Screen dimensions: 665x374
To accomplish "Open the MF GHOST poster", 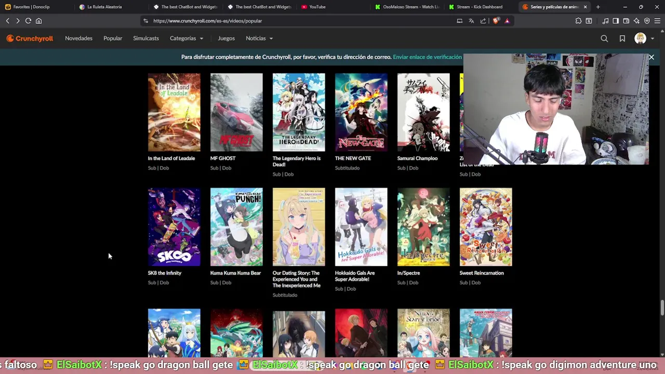I will click(236, 112).
